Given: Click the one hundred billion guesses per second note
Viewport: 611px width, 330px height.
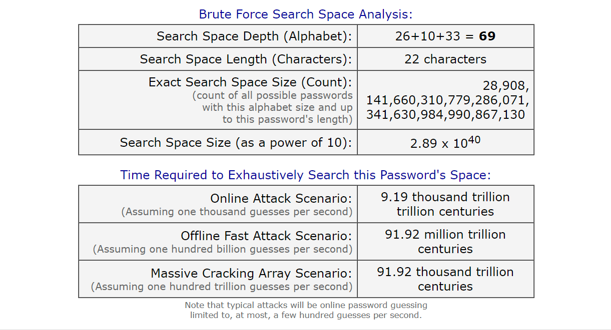Looking at the screenshot, I should pos(223,249).
